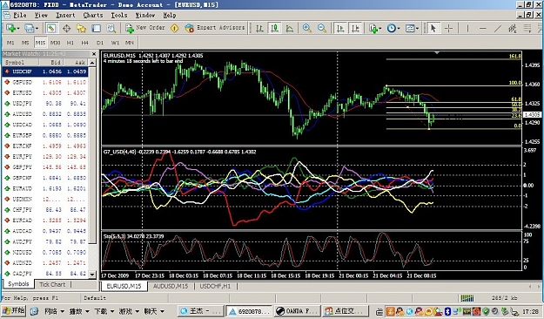The height and width of the screenshot is (319, 544).
Task: Zoom out on the chart
Action: pyautogui.click(x=321, y=28)
